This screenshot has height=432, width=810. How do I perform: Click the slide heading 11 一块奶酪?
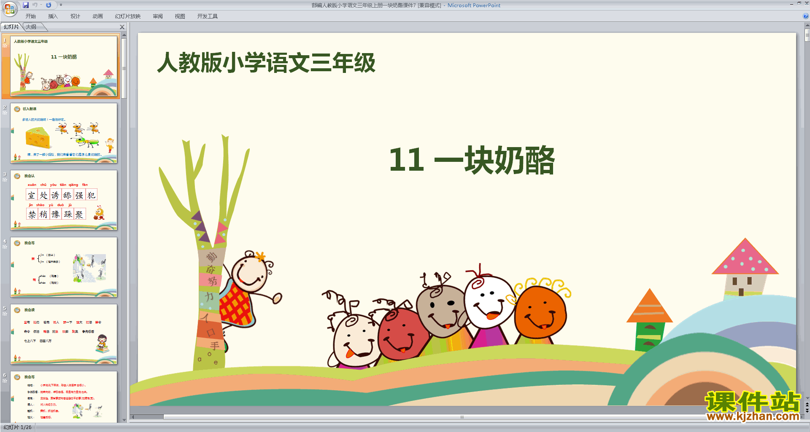(x=472, y=160)
